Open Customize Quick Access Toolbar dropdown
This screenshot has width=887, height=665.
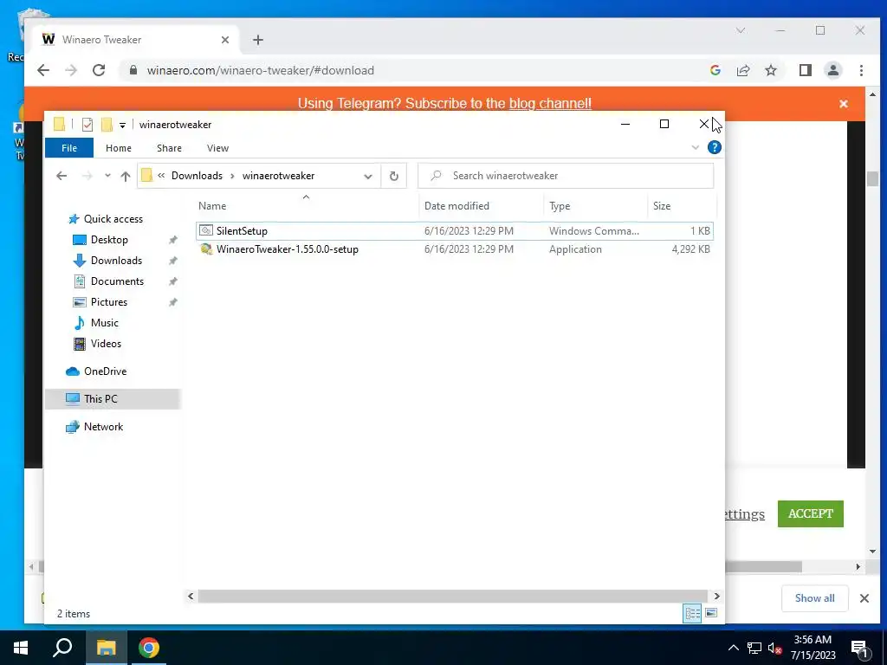point(122,125)
